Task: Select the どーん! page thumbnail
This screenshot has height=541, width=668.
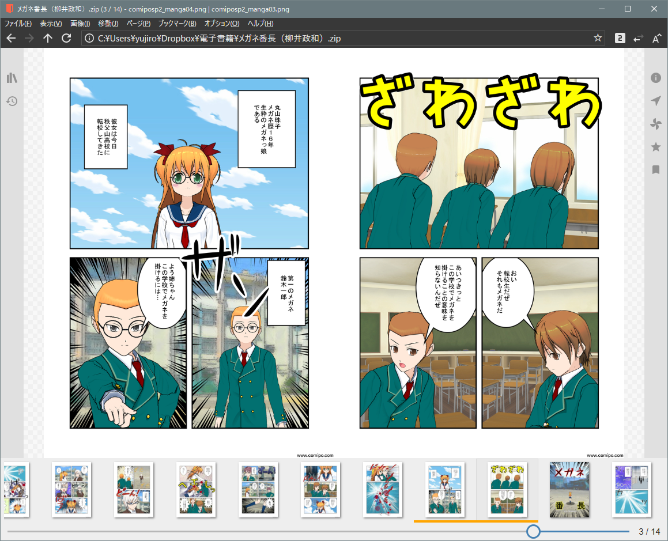Action: [x=134, y=490]
